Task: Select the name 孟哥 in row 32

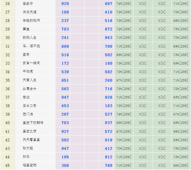Action: pyautogui.click(x=26, y=55)
